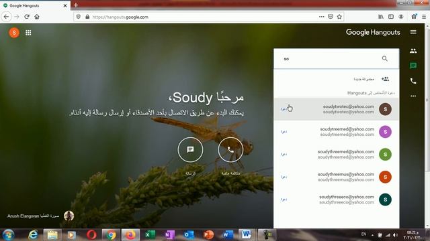Select contact soudytreemed@yahoo.com
The height and width of the screenshot is (241, 430).
click(x=336, y=132)
